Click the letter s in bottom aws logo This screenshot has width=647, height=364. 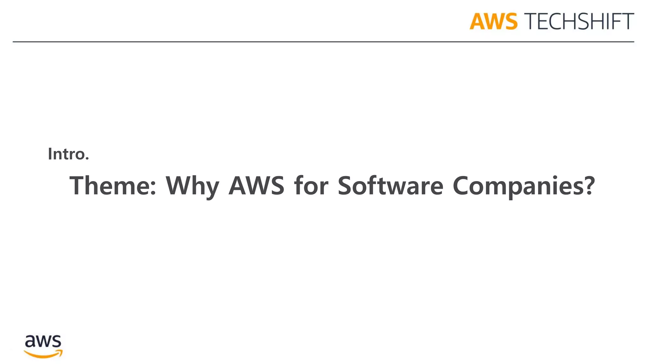click(x=57, y=342)
